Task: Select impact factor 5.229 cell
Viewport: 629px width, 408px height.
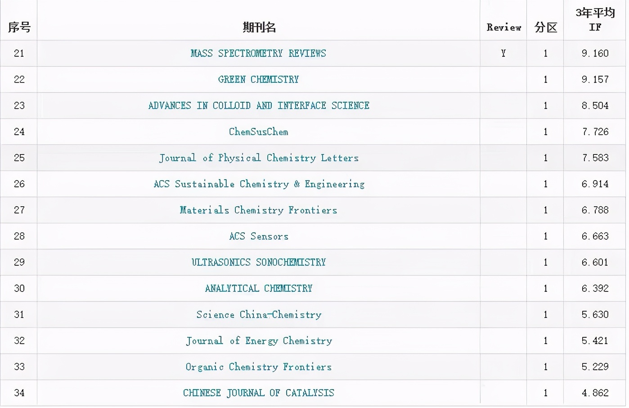Action: pyautogui.click(x=595, y=367)
